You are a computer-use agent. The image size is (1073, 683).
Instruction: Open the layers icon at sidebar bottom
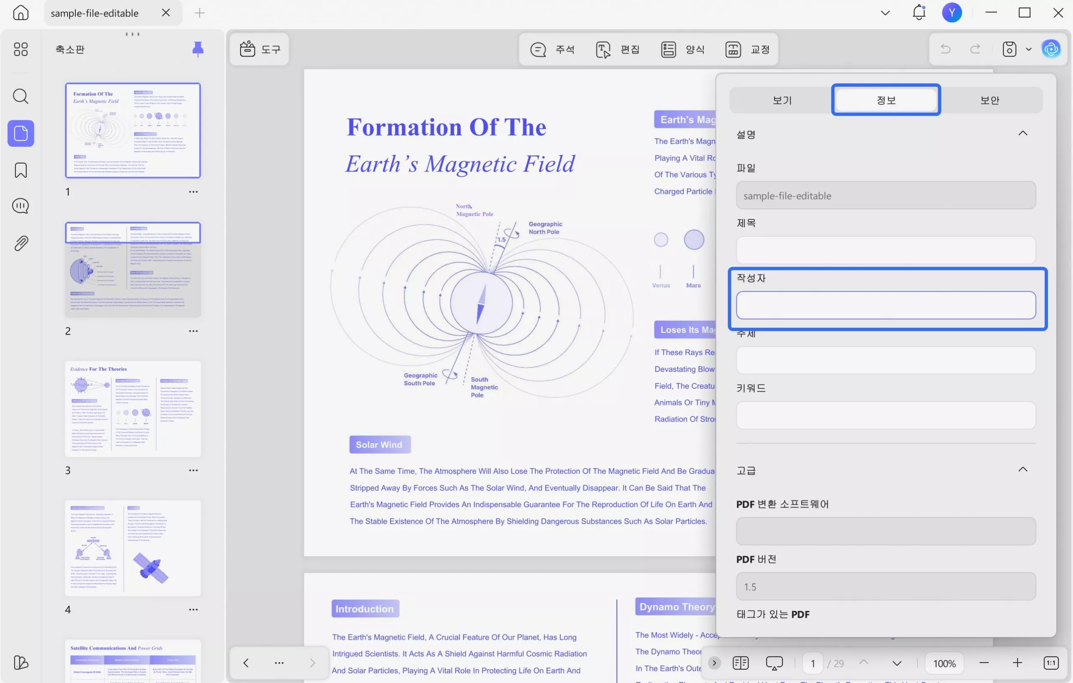click(21, 662)
